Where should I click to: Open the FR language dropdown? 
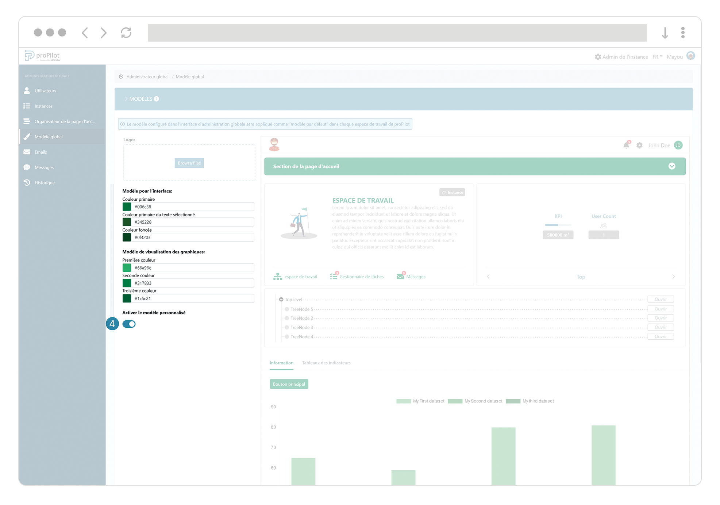click(657, 57)
